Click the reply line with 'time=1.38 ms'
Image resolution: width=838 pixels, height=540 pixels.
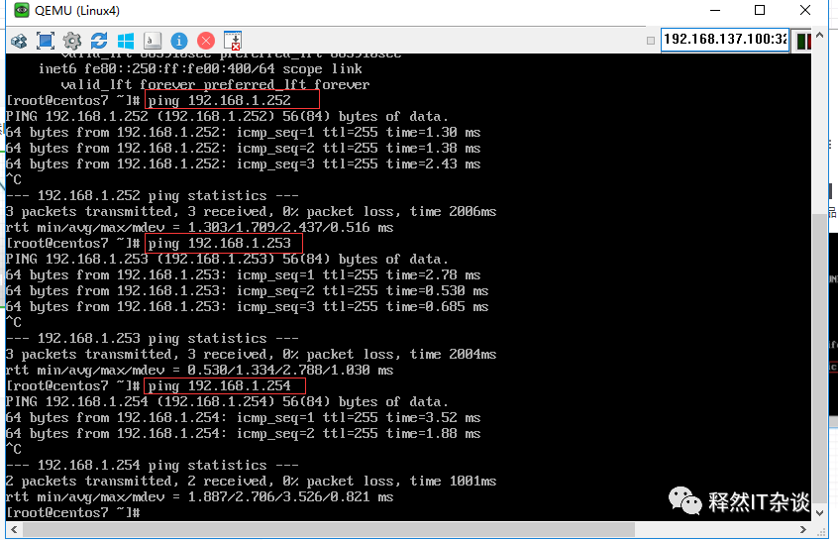[243, 148]
